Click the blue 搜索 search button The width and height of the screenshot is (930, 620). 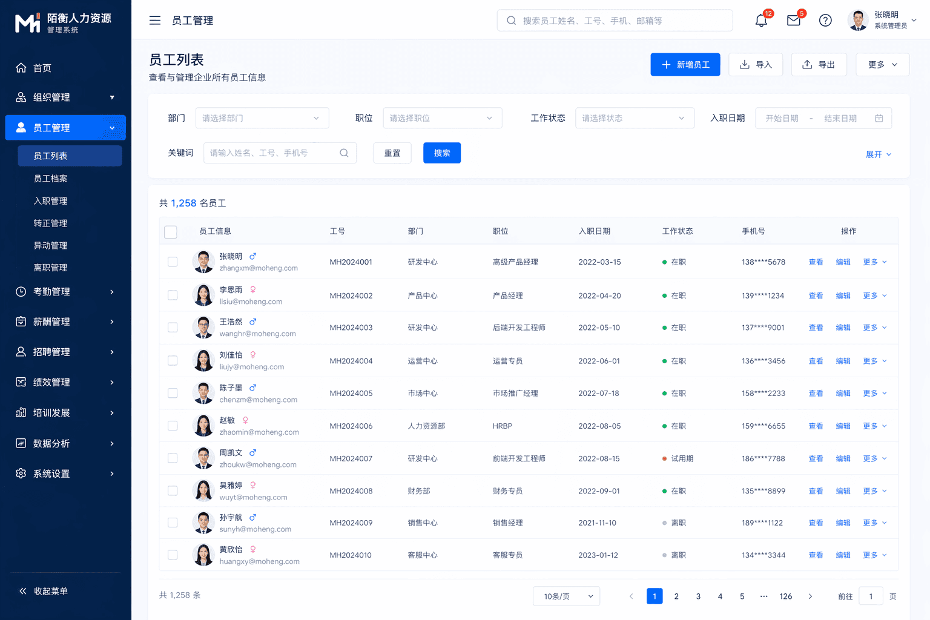tap(442, 153)
